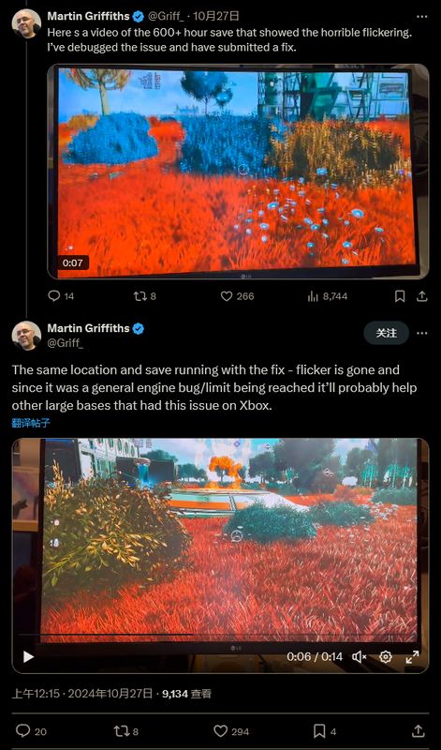441x750 pixels.
Task: Follow Martin Griffiths with 关注 button
Action: coord(387,333)
